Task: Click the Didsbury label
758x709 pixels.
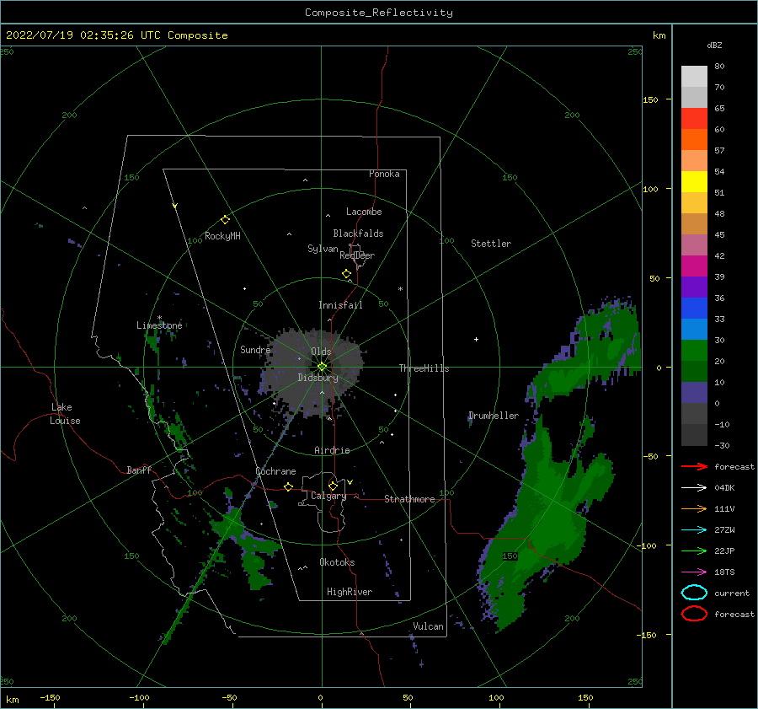Action: coord(318,378)
